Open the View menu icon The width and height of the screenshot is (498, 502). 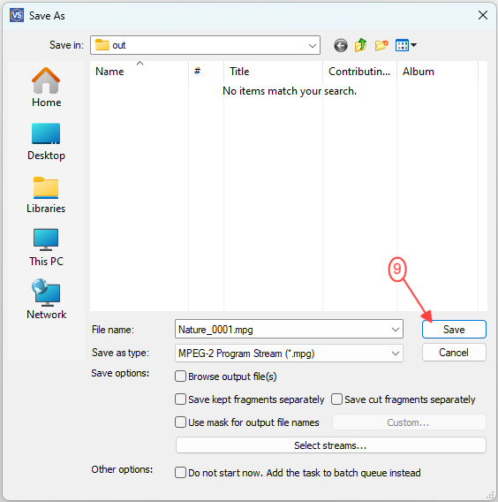click(405, 45)
